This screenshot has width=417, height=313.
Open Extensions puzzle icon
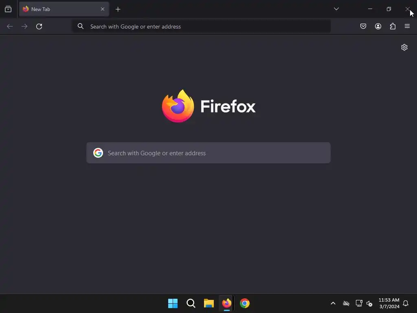point(393,26)
